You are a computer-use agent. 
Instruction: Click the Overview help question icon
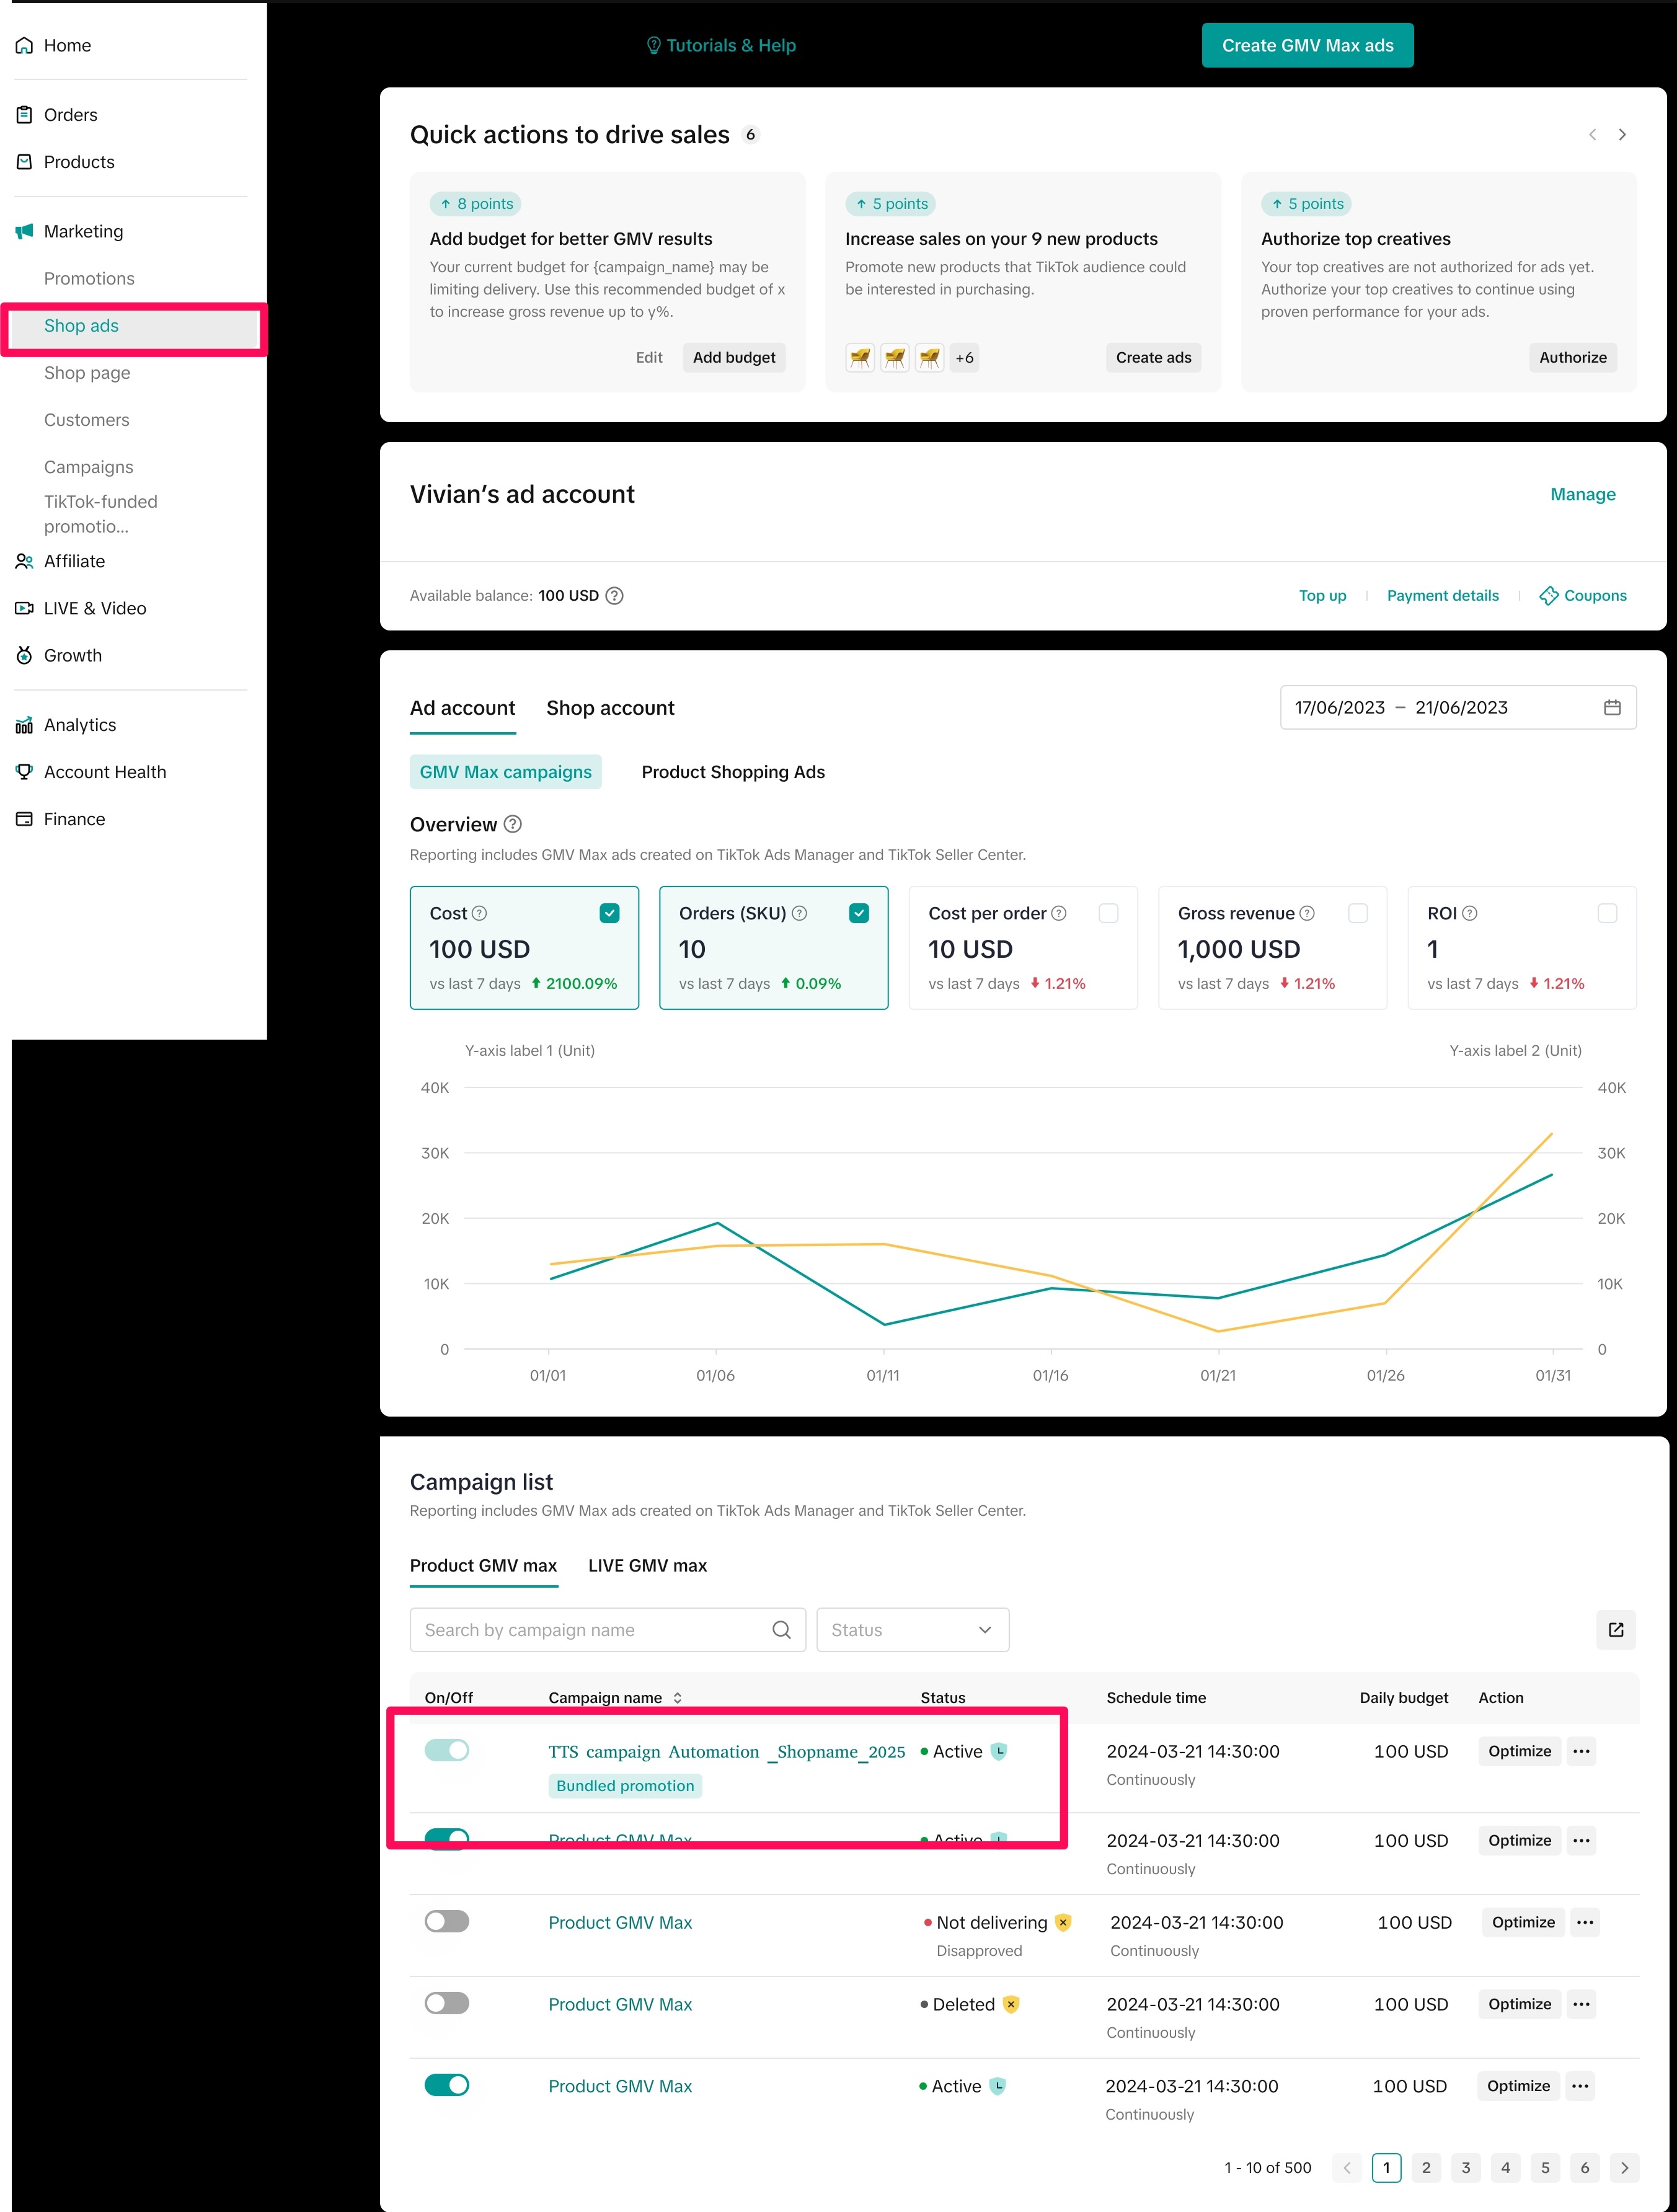point(513,824)
